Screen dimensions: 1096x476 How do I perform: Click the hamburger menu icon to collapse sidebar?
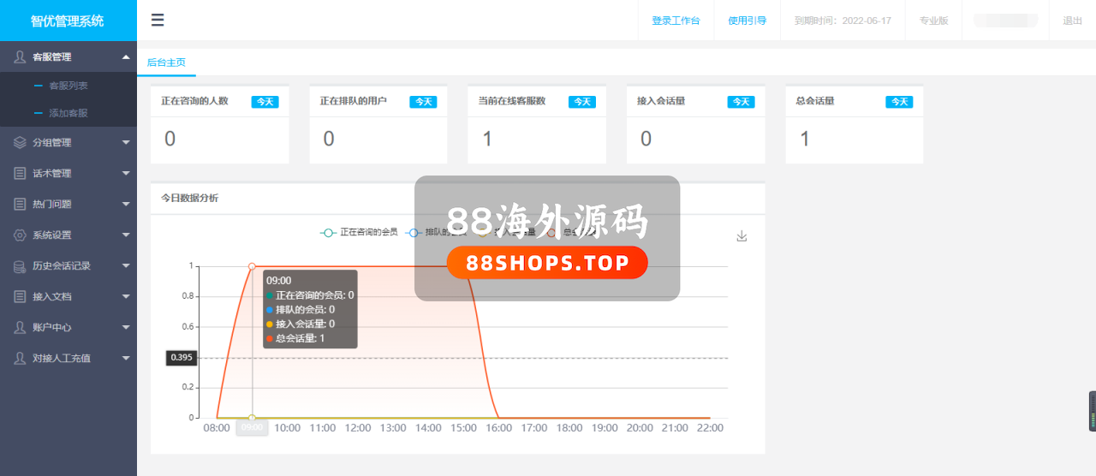point(158,21)
